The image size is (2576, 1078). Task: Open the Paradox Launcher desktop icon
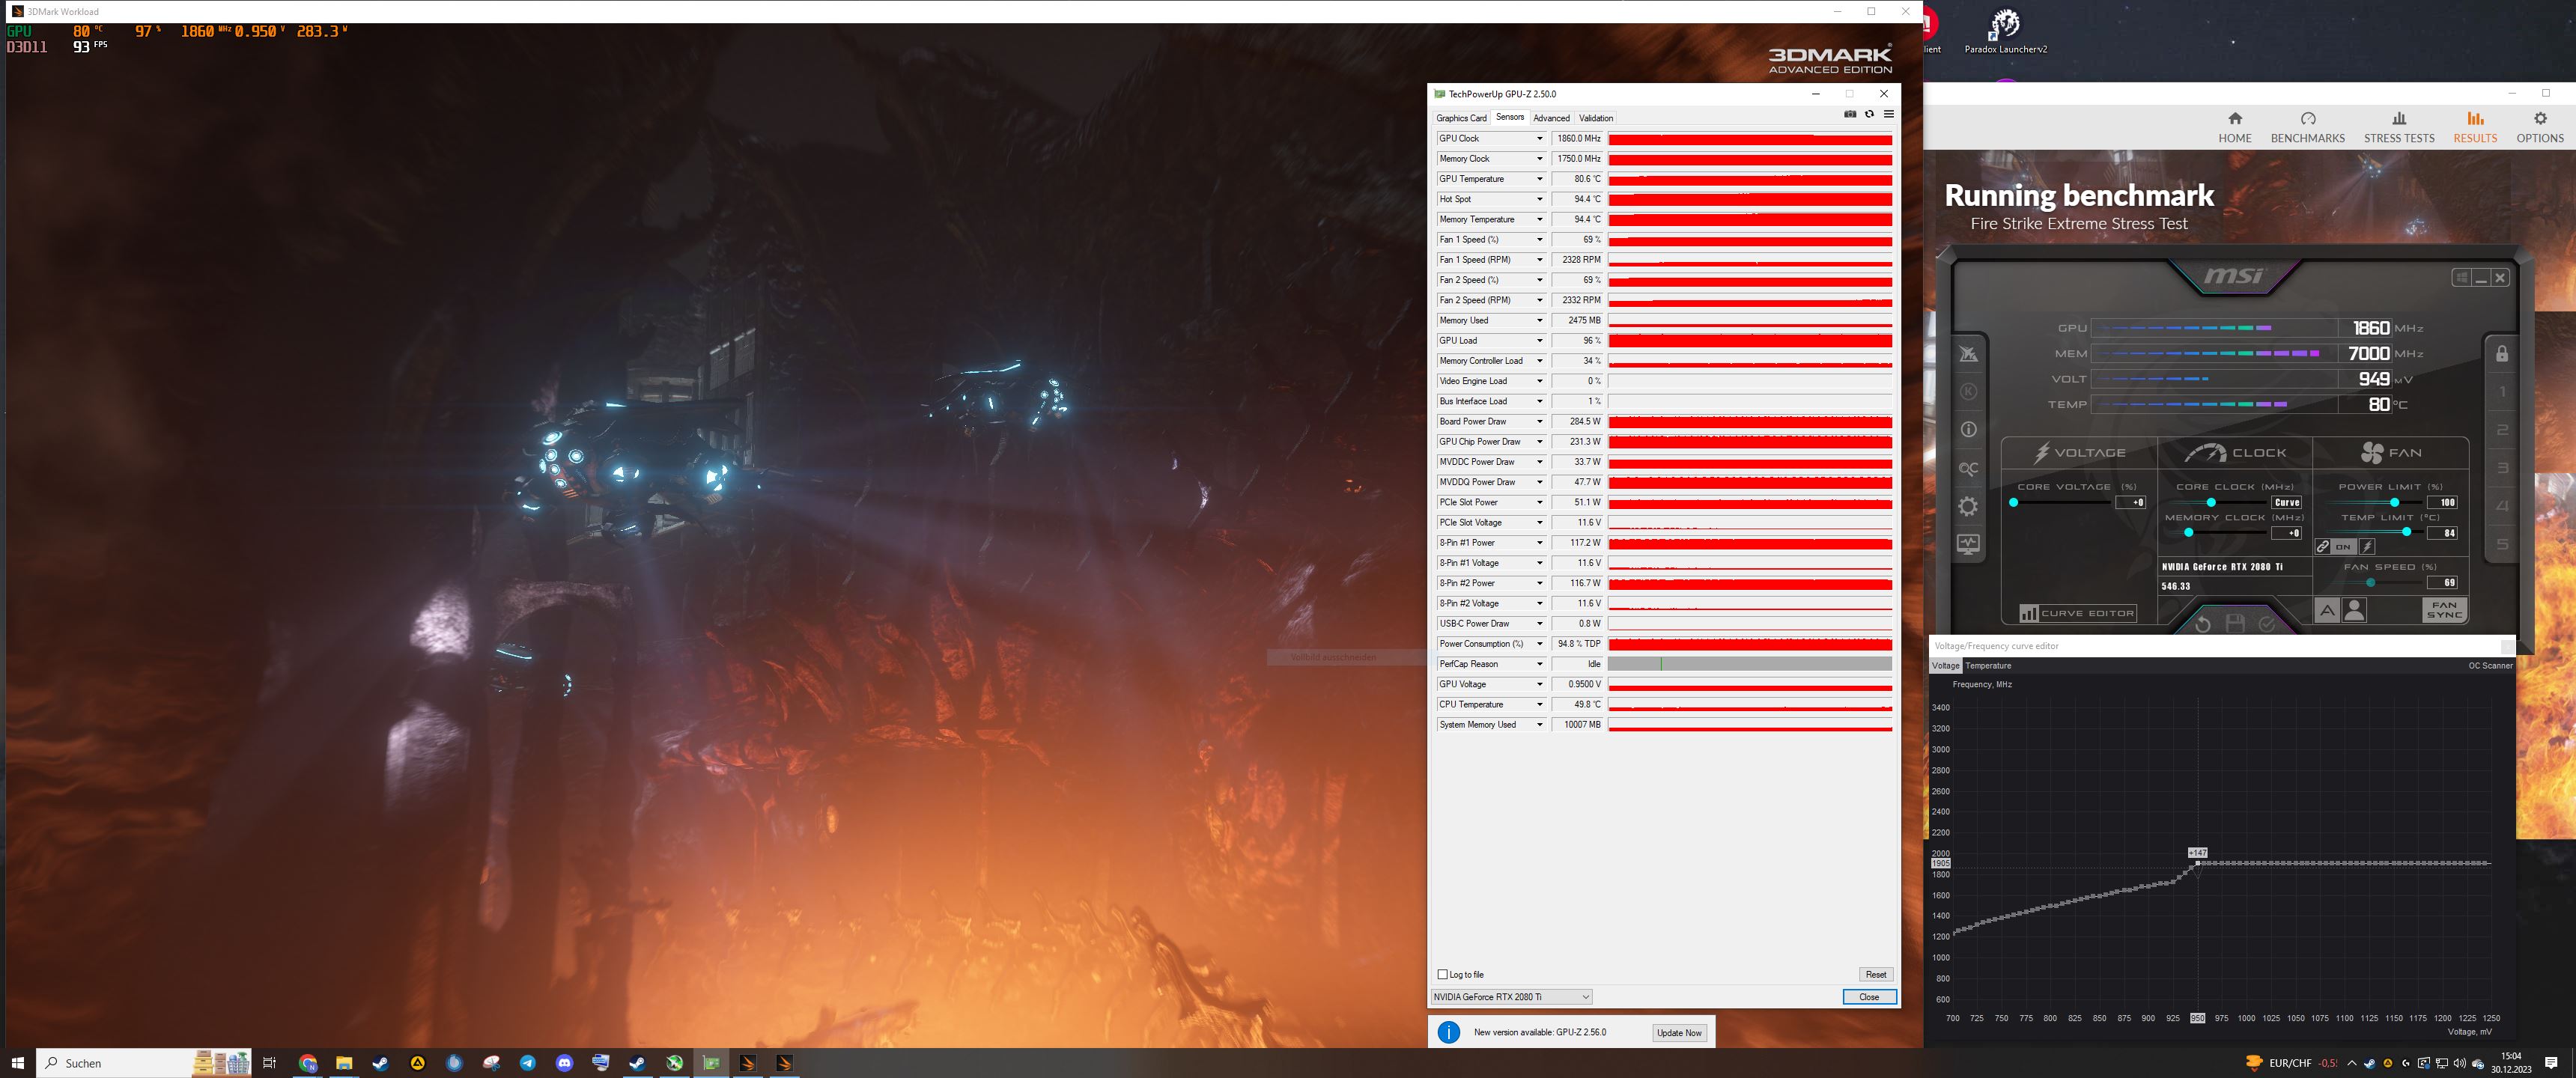coord(2005,30)
